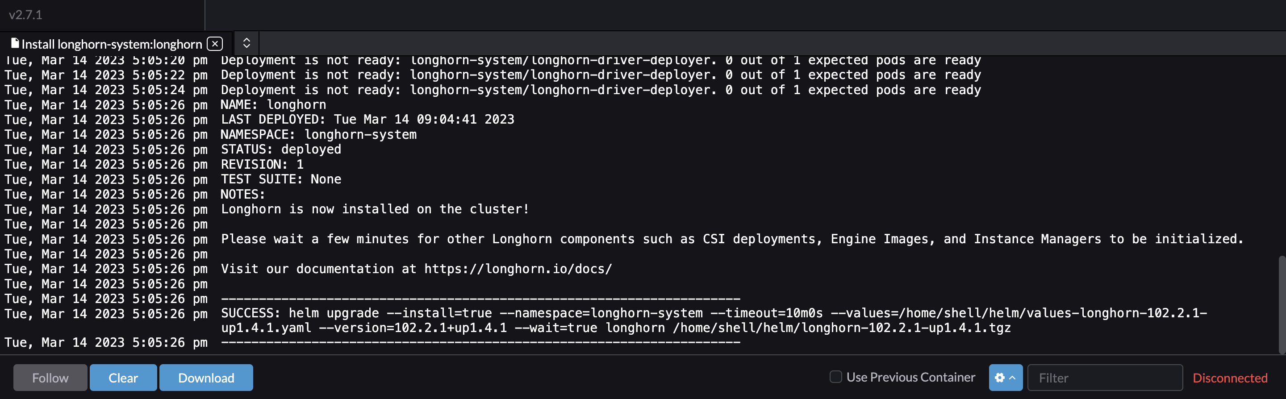The image size is (1286, 399).
Task: Clear the log output
Action: (123, 378)
